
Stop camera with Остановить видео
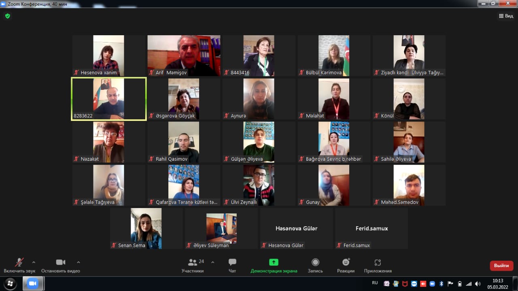point(61,262)
